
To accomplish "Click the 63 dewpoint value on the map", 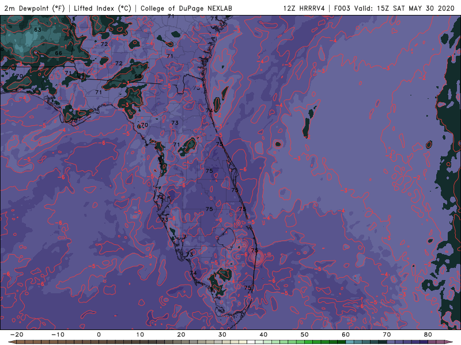I will 37,30.
